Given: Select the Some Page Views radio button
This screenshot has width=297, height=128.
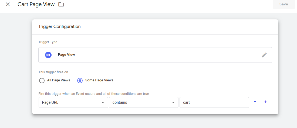Looking at the screenshot, I should pos(80,80).
